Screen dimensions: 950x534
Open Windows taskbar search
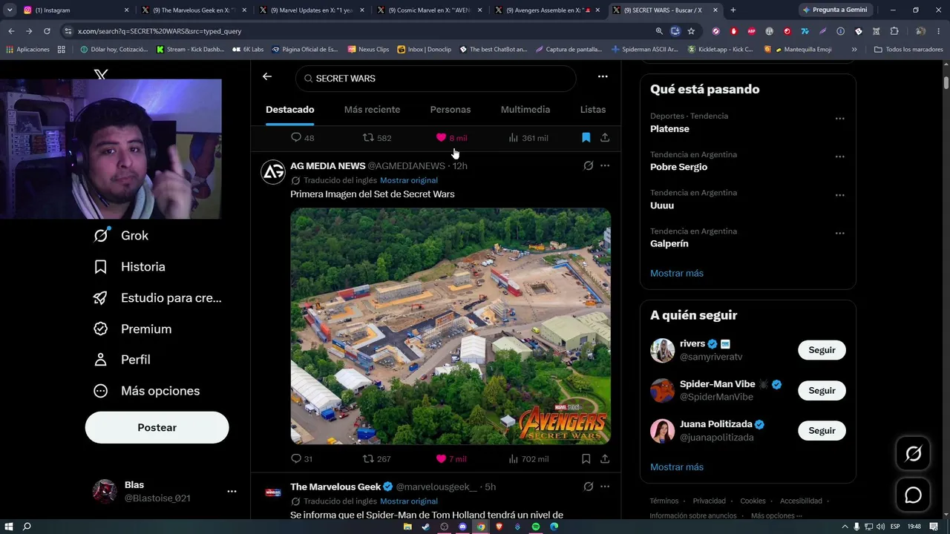(27, 527)
